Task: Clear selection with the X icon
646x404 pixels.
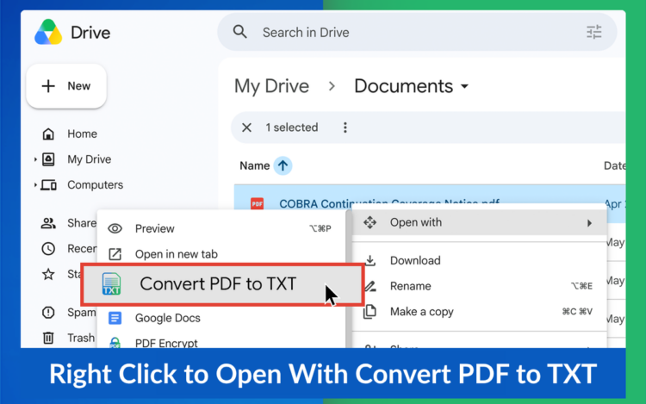Action: [246, 127]
